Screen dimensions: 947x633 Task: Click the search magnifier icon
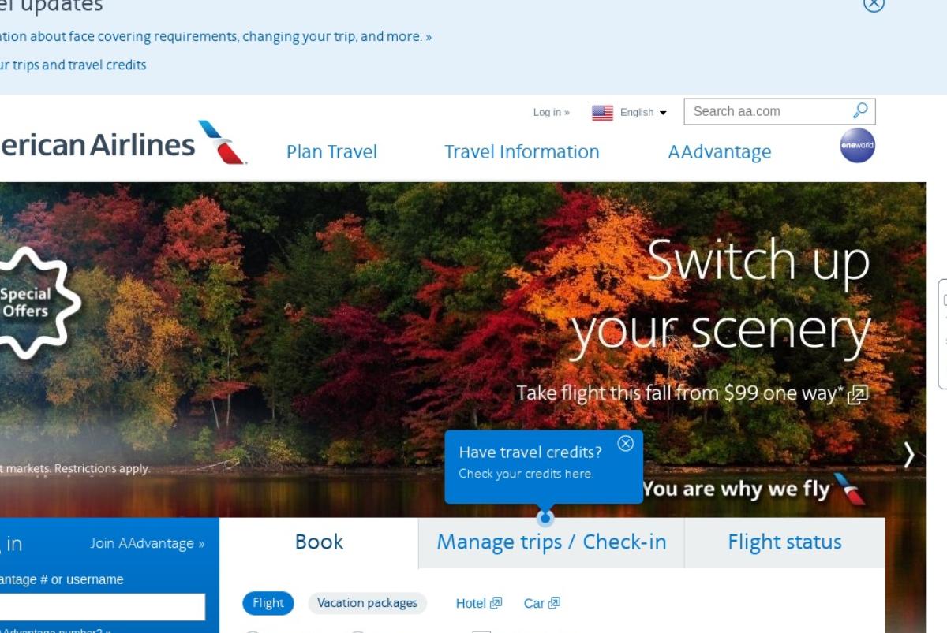point(860,111)
